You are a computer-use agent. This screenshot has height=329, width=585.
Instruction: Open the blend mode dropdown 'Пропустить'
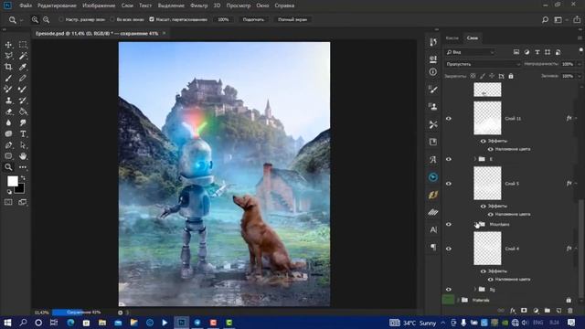(x=483, y=64)
